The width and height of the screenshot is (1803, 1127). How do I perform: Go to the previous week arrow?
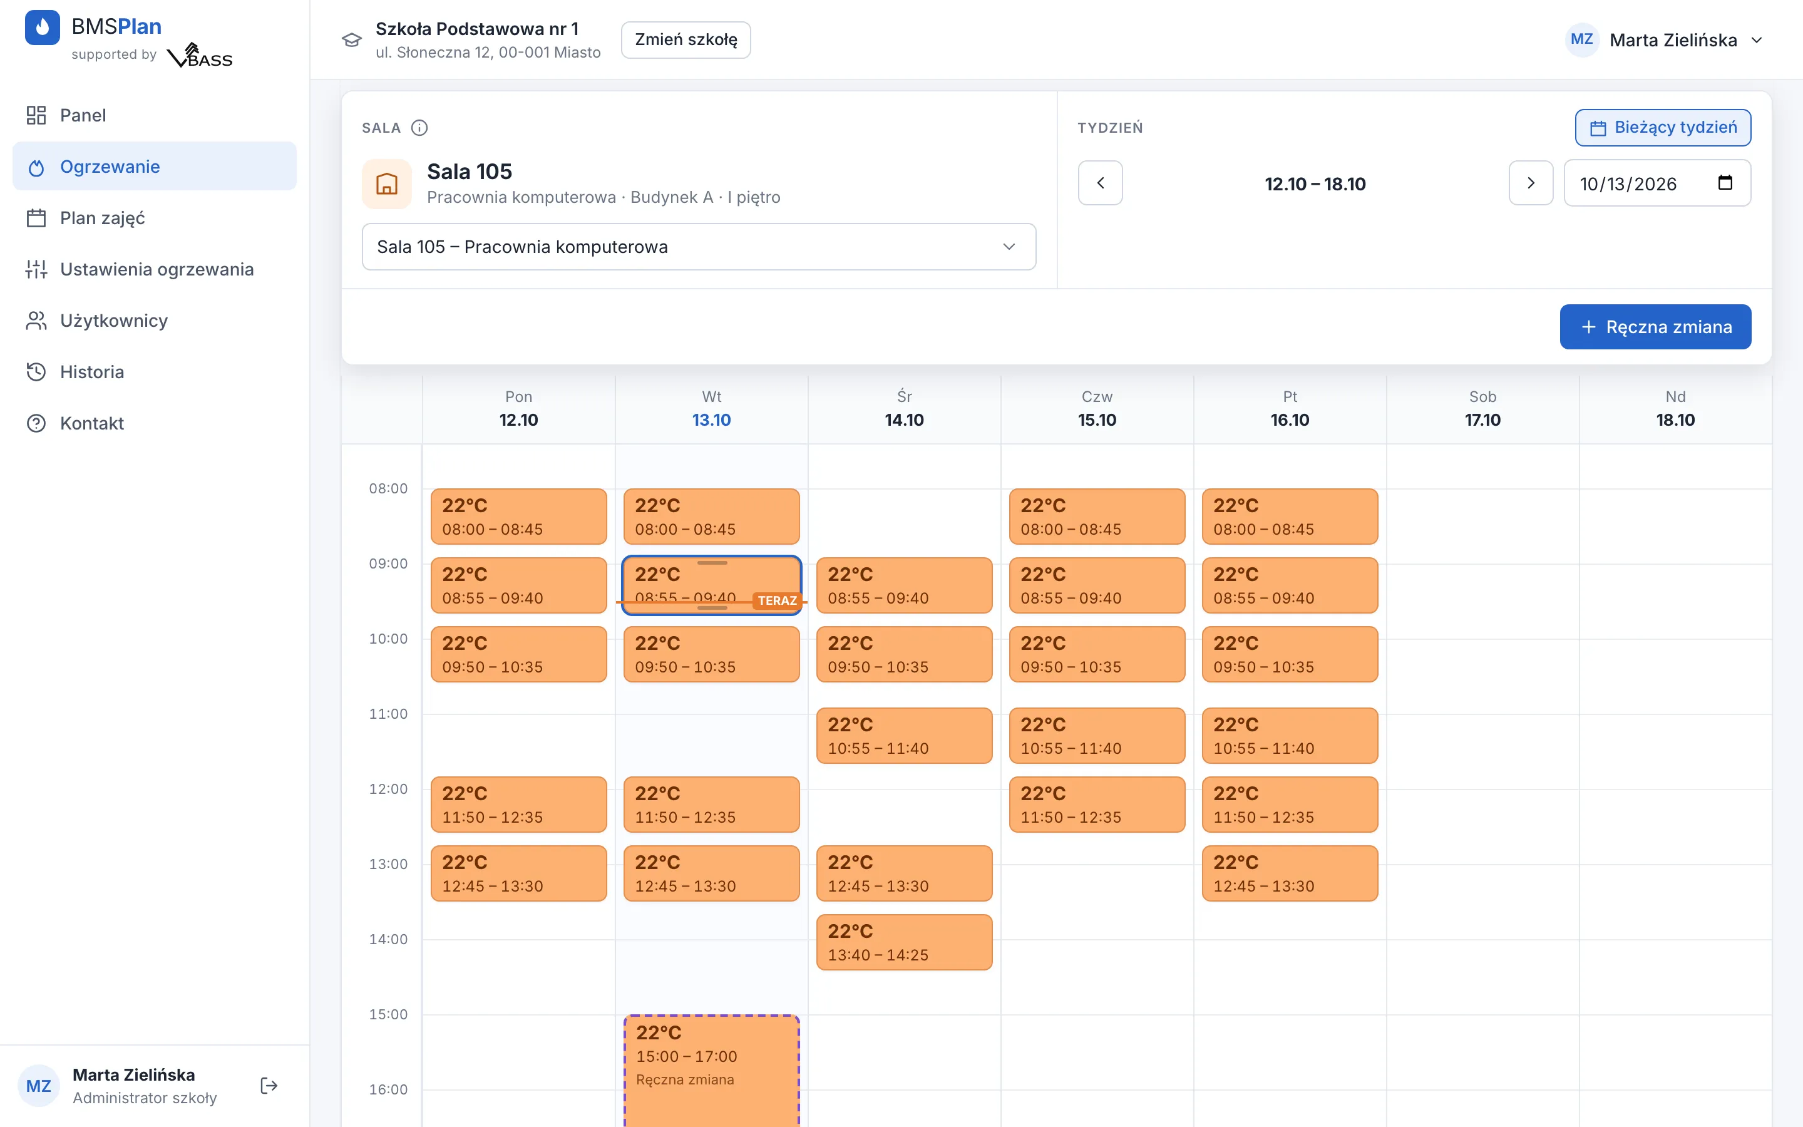1101,183
